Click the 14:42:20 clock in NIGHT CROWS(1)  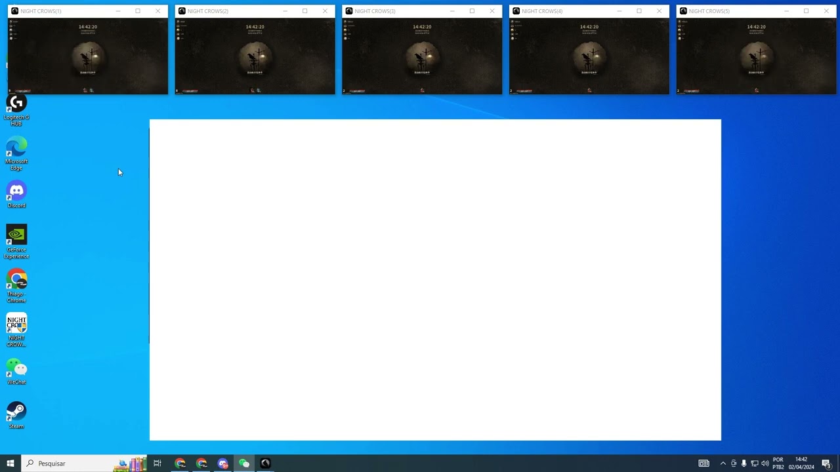(88, 27)
